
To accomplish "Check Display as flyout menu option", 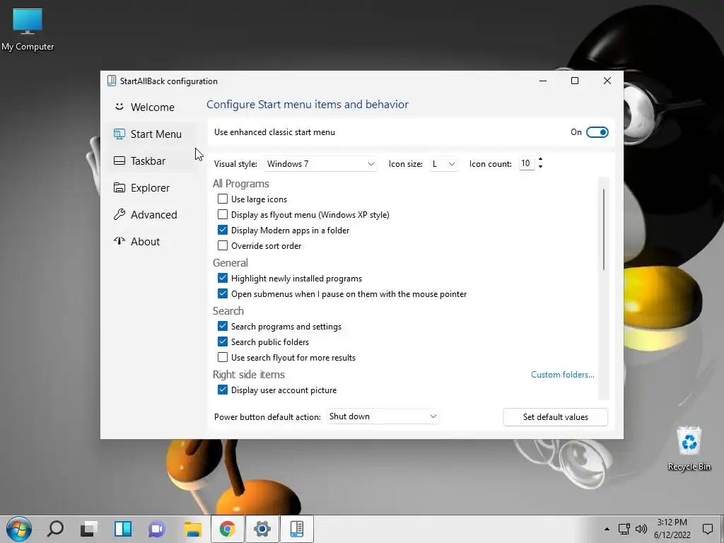I will 223,215.
